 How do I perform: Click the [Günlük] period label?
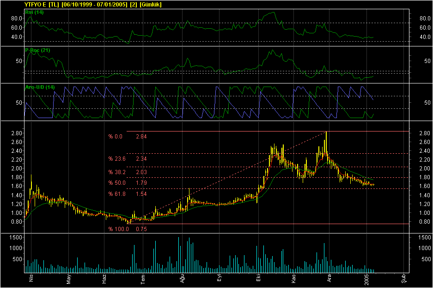[150, 5]
